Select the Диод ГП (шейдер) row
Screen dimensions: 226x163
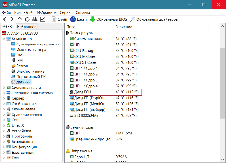(104, 110)
